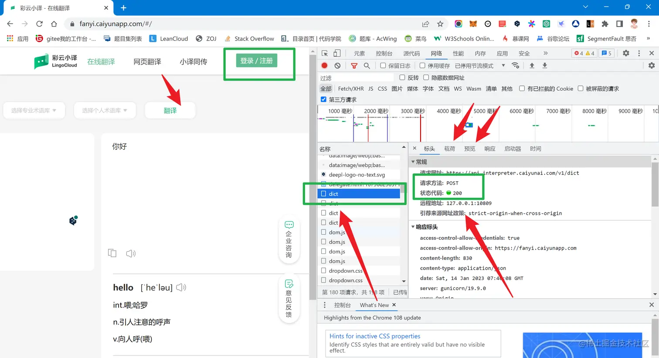Open the 响应 request tab
This screenshot has height=358, width=659.
tap(490, 149)
